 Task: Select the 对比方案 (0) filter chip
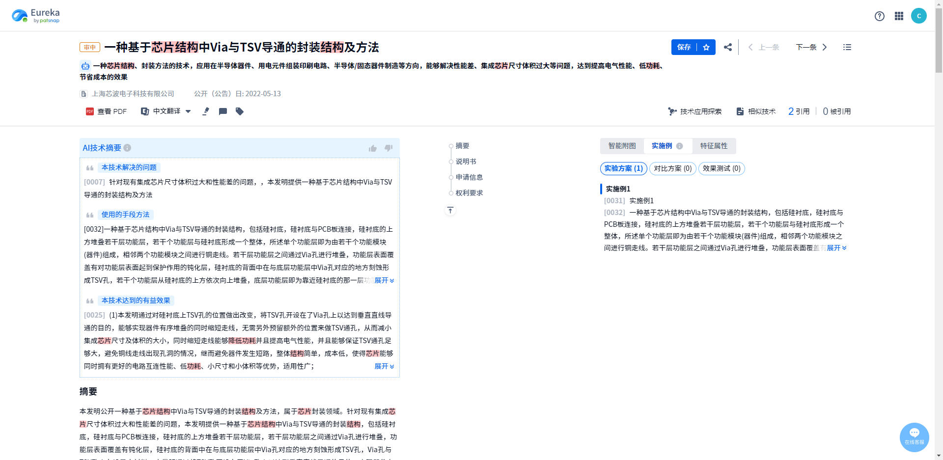pyautogui.click(x=672, y=168)
